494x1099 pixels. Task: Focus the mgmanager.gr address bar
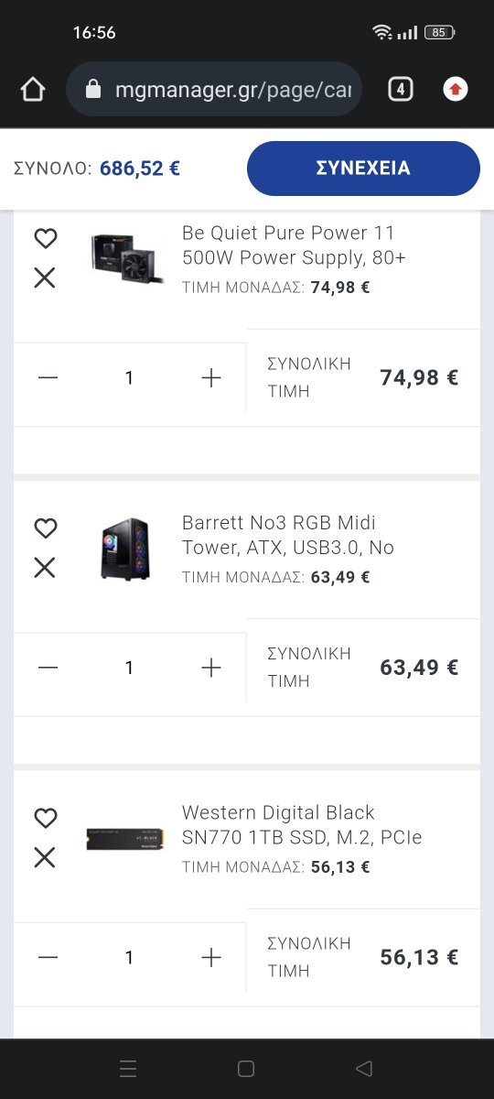point(214,89)
